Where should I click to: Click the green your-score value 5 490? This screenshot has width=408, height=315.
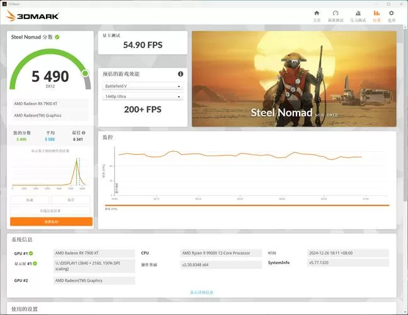click(21, 139)
